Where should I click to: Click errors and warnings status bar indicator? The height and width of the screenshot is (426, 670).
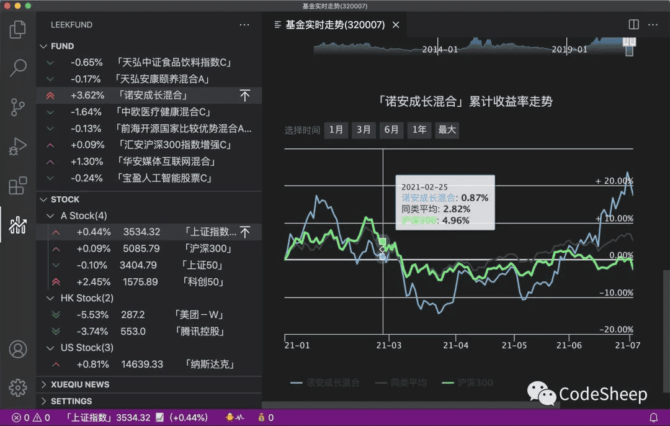(31, 418)
